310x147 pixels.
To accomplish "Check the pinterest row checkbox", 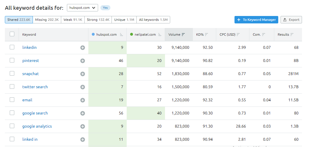I will [x=12, y=60].
